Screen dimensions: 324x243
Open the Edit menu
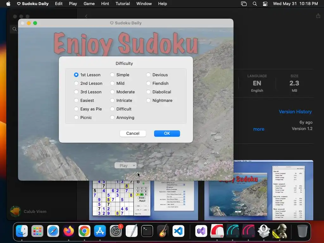pos(59,4)
